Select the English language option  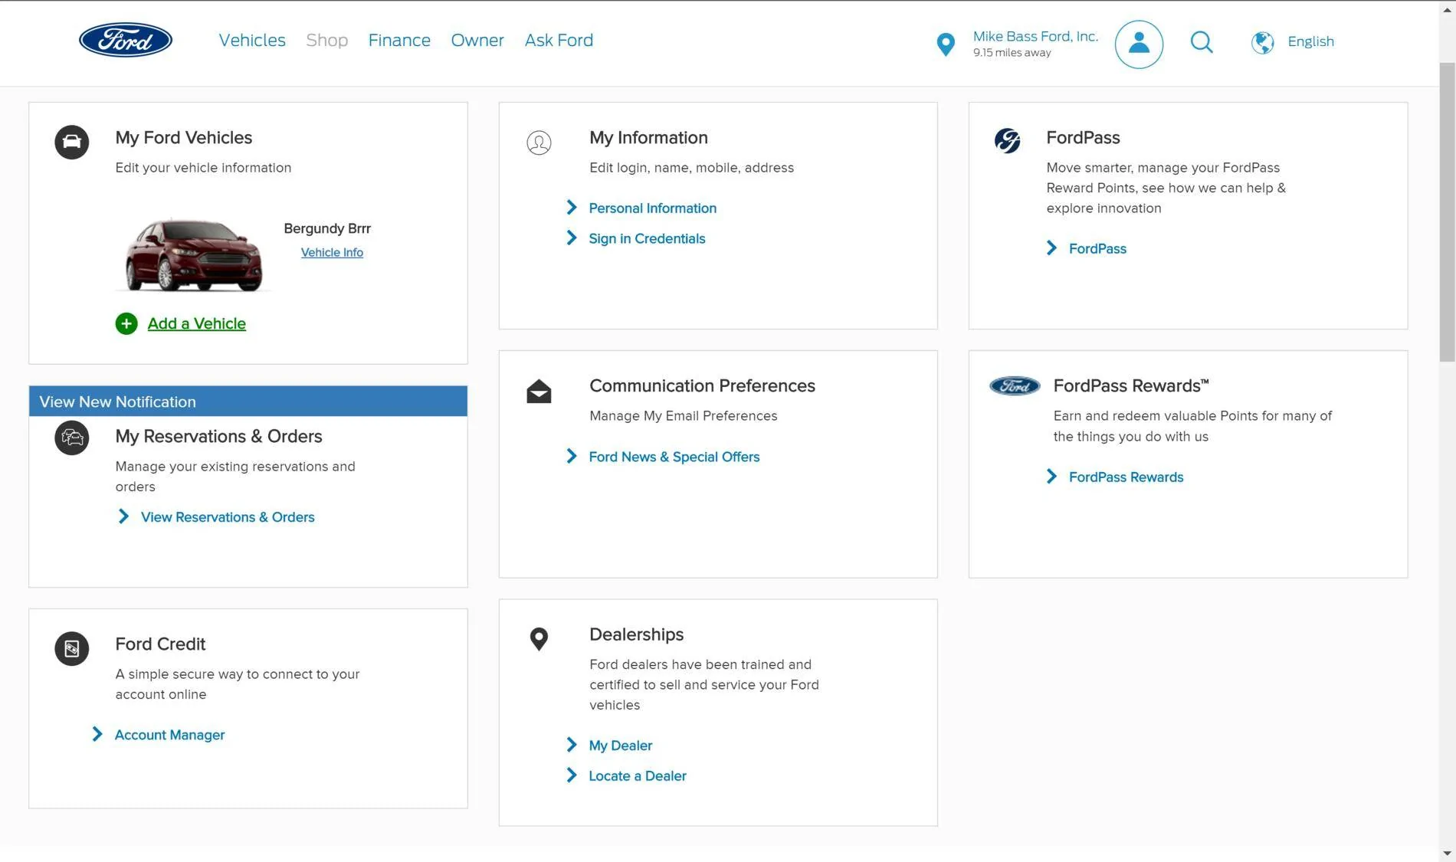pos(1310,41)
